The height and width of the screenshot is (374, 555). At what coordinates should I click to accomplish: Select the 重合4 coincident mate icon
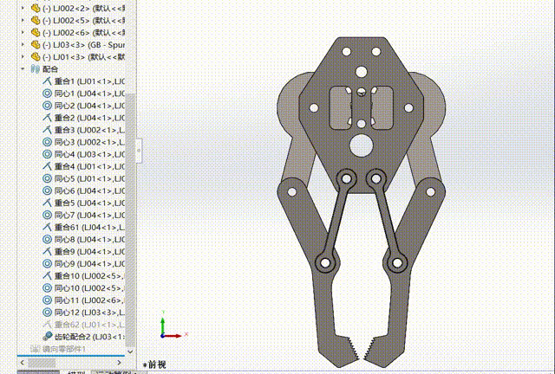pyautogui.click(x=47, y=166)
